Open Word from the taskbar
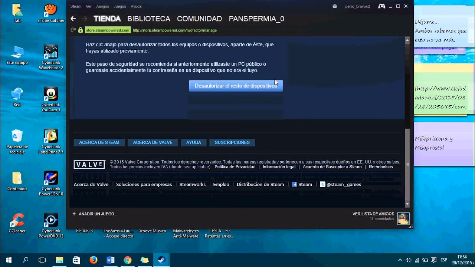The height and width of the screenshot is (267, 475). [x=110, y=260]
